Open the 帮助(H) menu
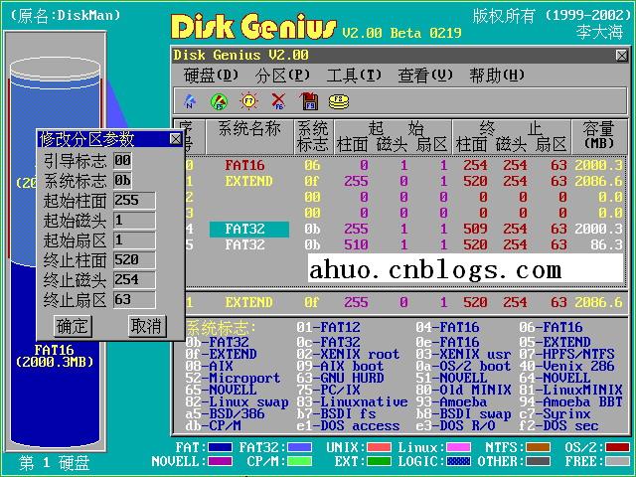This screenshot has height=477, width=636. pos(497,76)
